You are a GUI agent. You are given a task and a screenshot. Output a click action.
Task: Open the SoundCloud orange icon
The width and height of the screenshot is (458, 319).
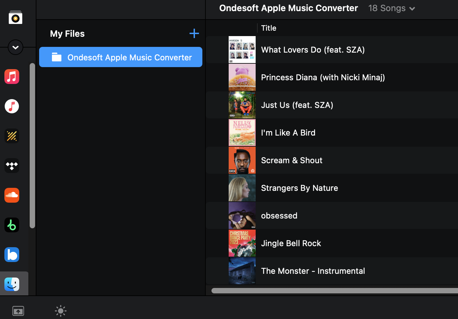click(12, 195)
